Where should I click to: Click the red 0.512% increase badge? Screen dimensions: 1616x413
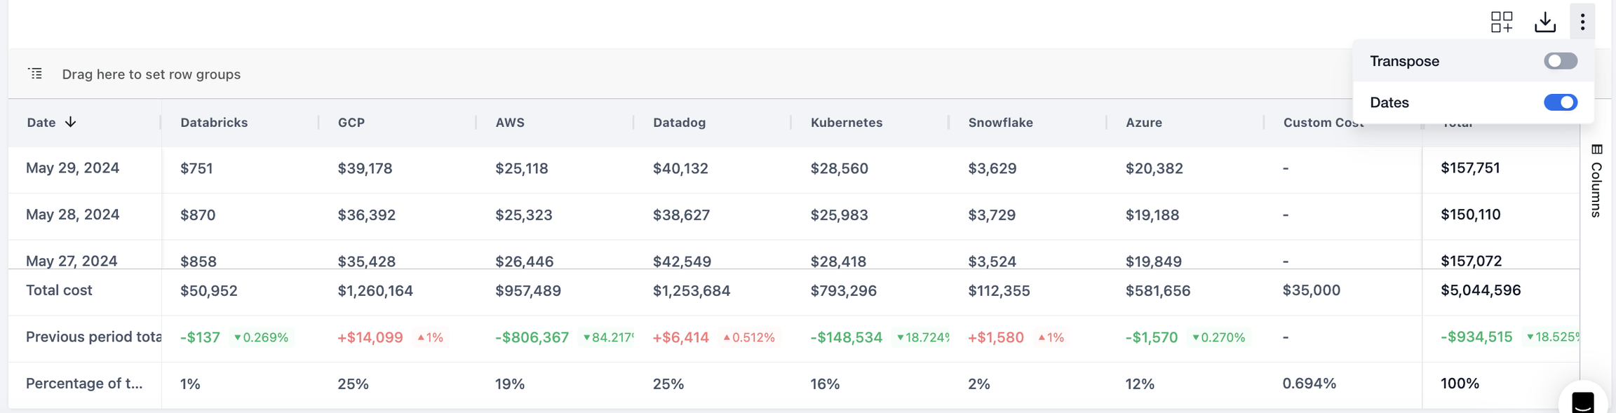click(749, 337)
